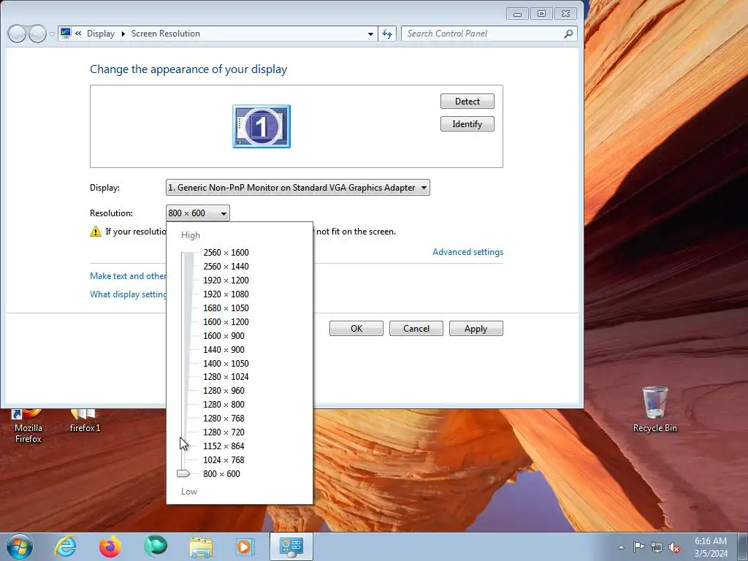Select resolution 1280 × 800
Viewport: 748px width, 561px height.
224,404
